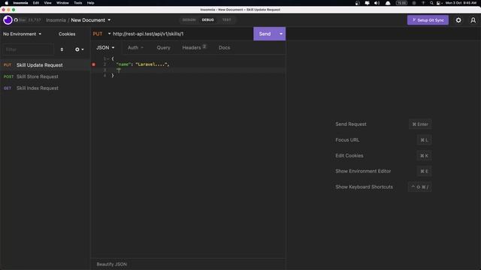Open settings gear in top bar
Image resolution: width=481 pixels, height=270 pixels.
(x=458, y=20)
